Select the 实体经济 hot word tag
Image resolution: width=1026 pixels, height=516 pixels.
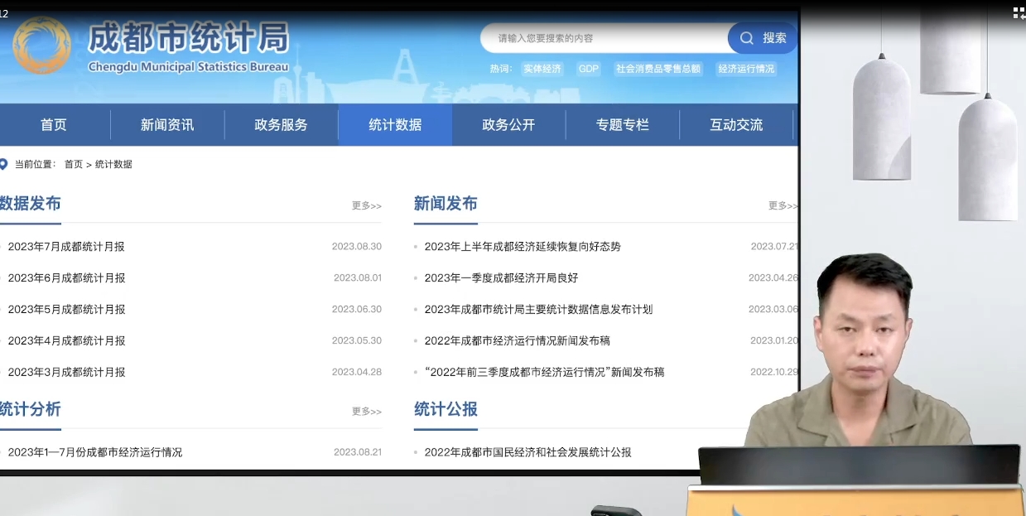[x=542, y=69]
